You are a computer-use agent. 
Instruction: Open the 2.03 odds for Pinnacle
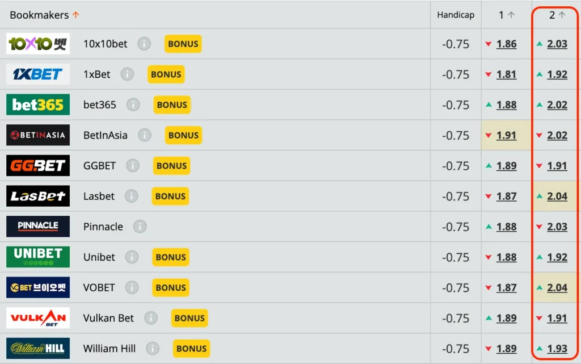click(557, 227)
